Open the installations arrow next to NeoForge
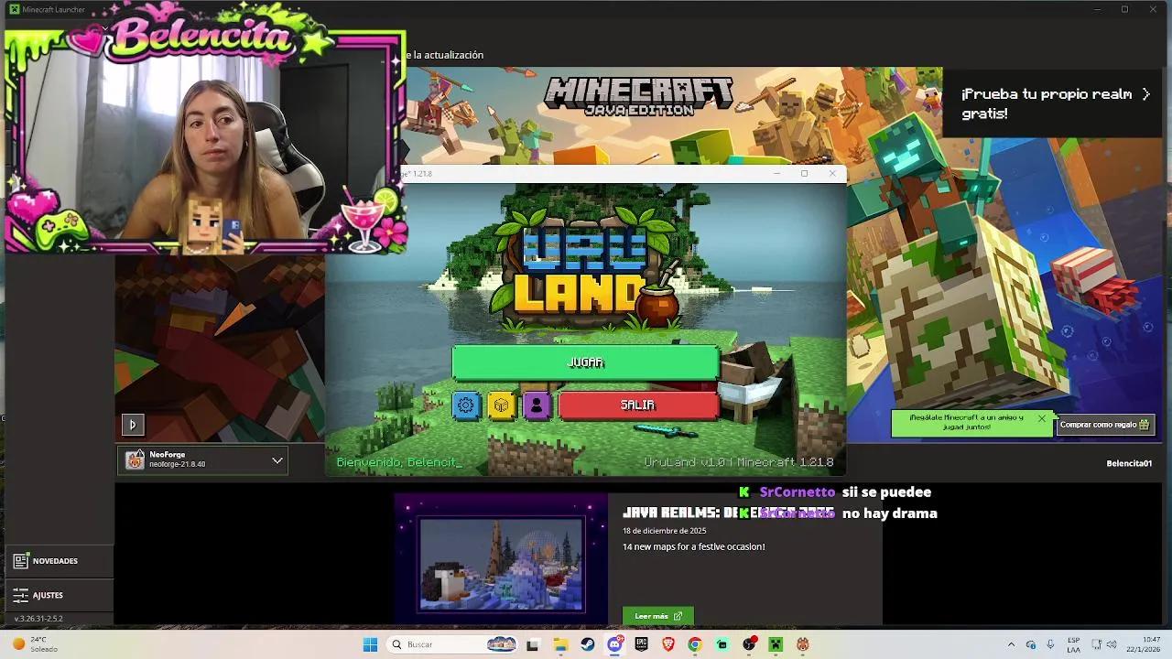The width and height of the screenshot is (1172, 659). (x=277, y=460)
